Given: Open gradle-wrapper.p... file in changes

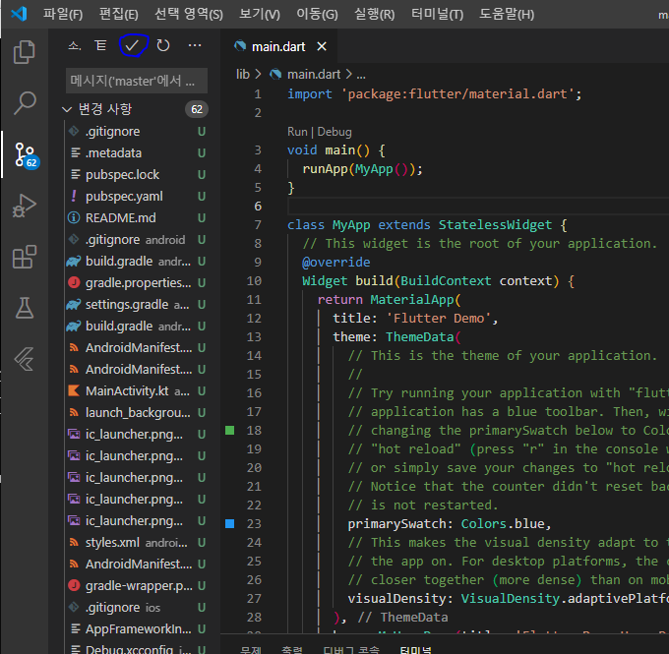Looking at the screenshot, I should (137, 586).
